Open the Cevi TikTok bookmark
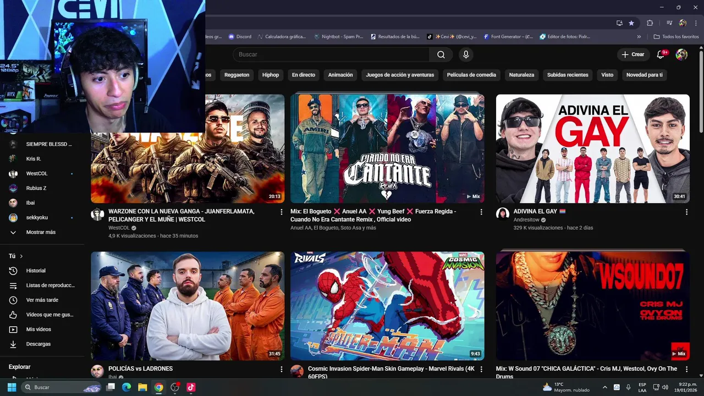 452,37
